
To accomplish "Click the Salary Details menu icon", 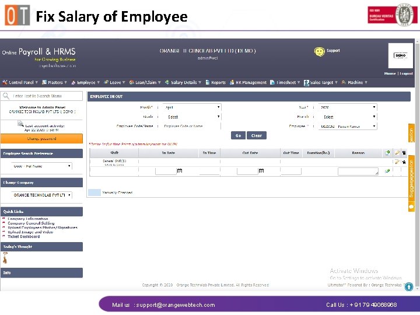I will [x=167, y=82].
